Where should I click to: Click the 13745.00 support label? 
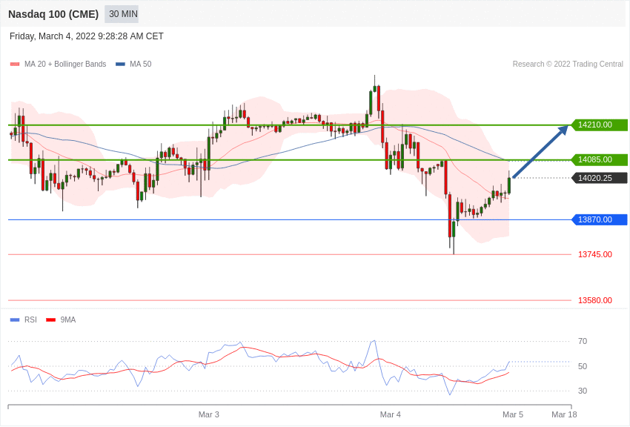tap(595, 255)
